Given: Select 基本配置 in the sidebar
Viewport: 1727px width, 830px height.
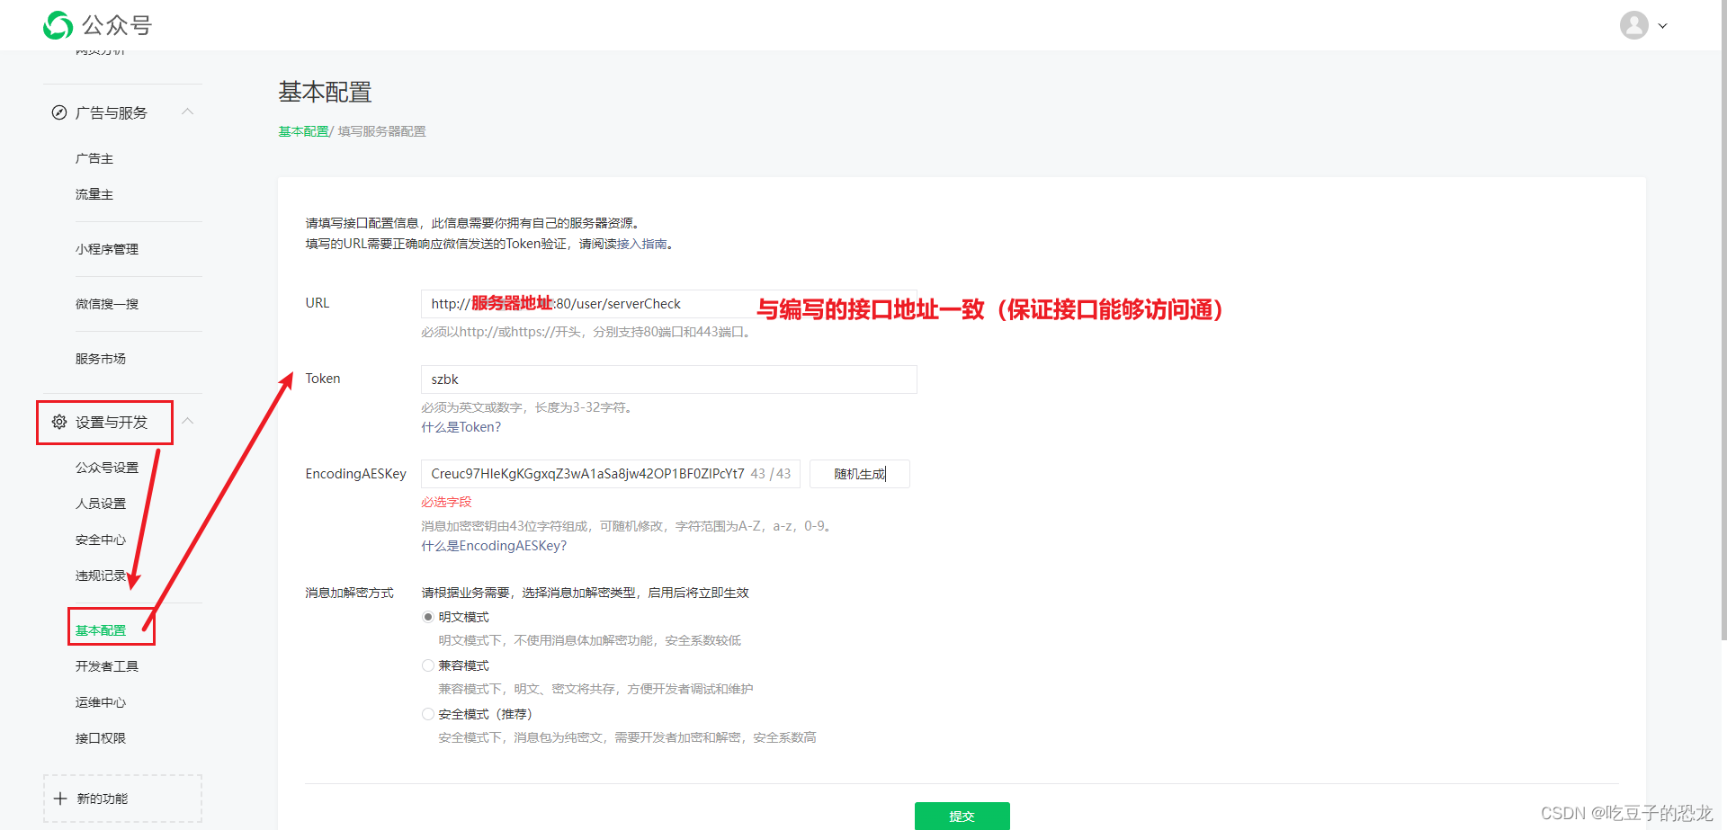Looking at the screenshot, I should pyautogui.click(x=101, y=630).
